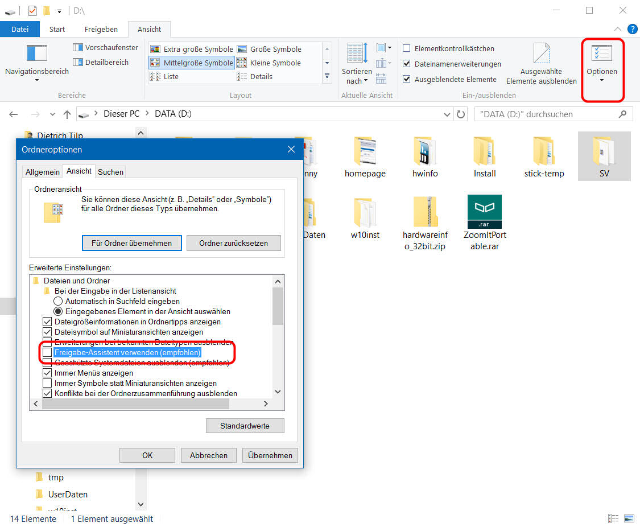Select the hwinfo folder icon
The width and height of the screenshot is (640, 527).
point(425,151)
